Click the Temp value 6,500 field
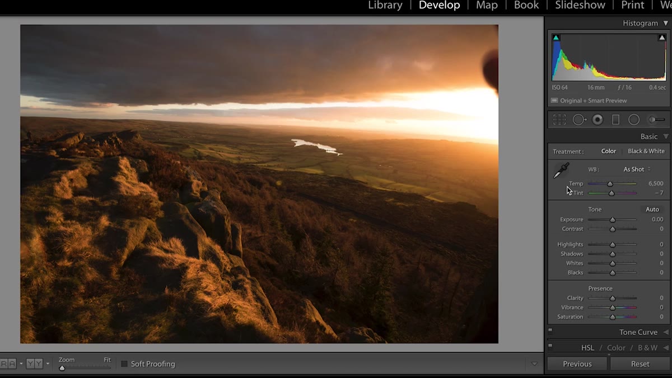 656,183
